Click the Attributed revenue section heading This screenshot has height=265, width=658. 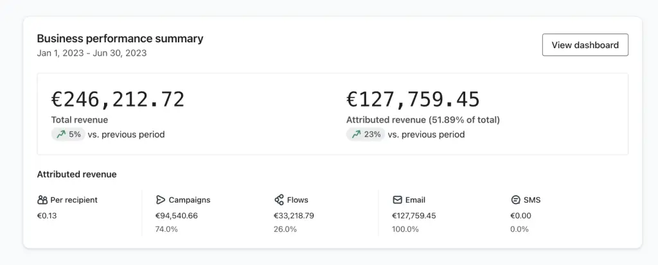click(77, 175)
